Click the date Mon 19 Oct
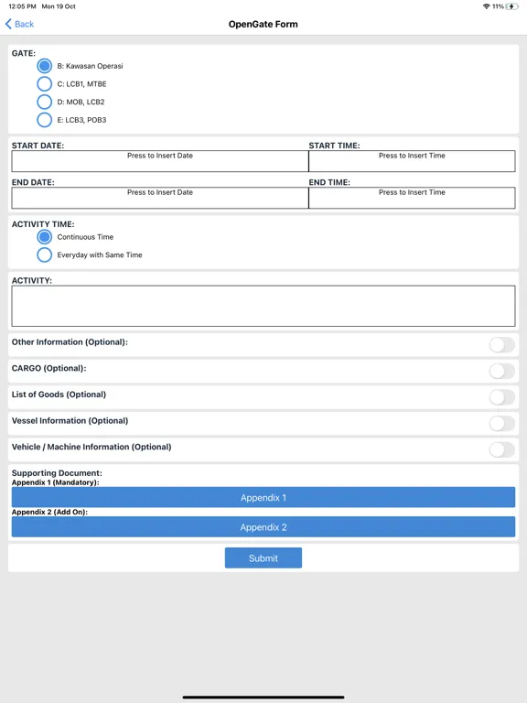This screenshot has height=703, width=527. click(x=59, y=6)
